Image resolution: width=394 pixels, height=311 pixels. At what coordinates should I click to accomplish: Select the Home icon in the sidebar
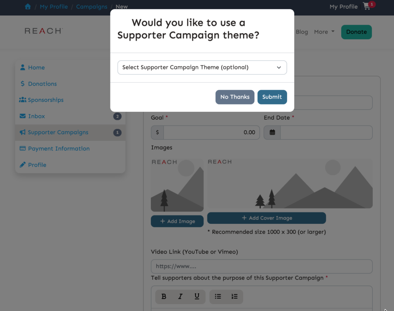click(23, 67)
